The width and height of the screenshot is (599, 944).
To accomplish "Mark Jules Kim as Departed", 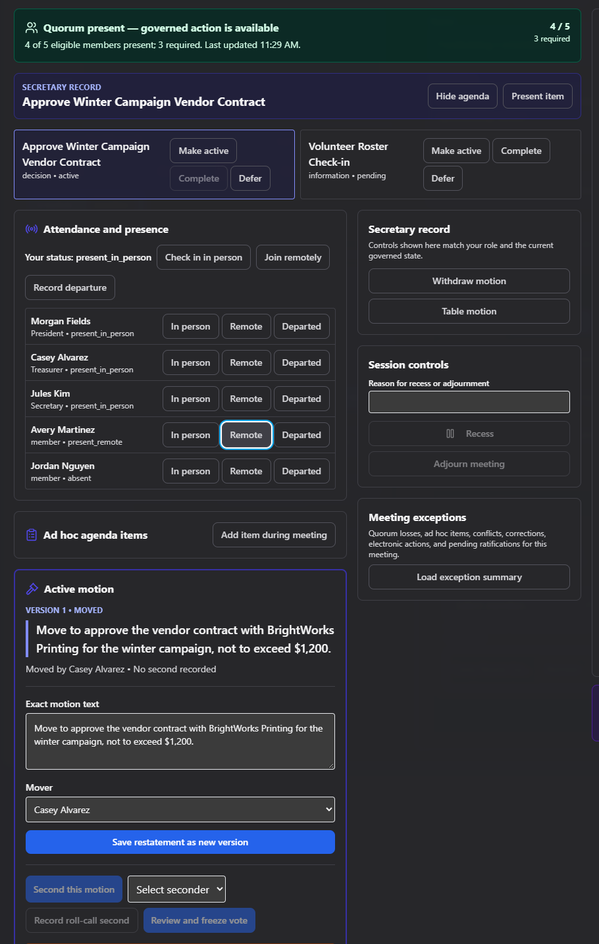I will click(301, 399).
